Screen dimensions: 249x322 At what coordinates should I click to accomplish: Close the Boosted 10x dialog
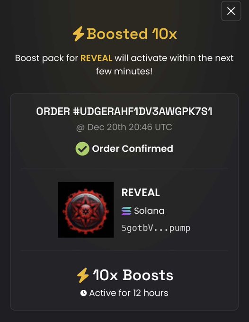point(231,11)
